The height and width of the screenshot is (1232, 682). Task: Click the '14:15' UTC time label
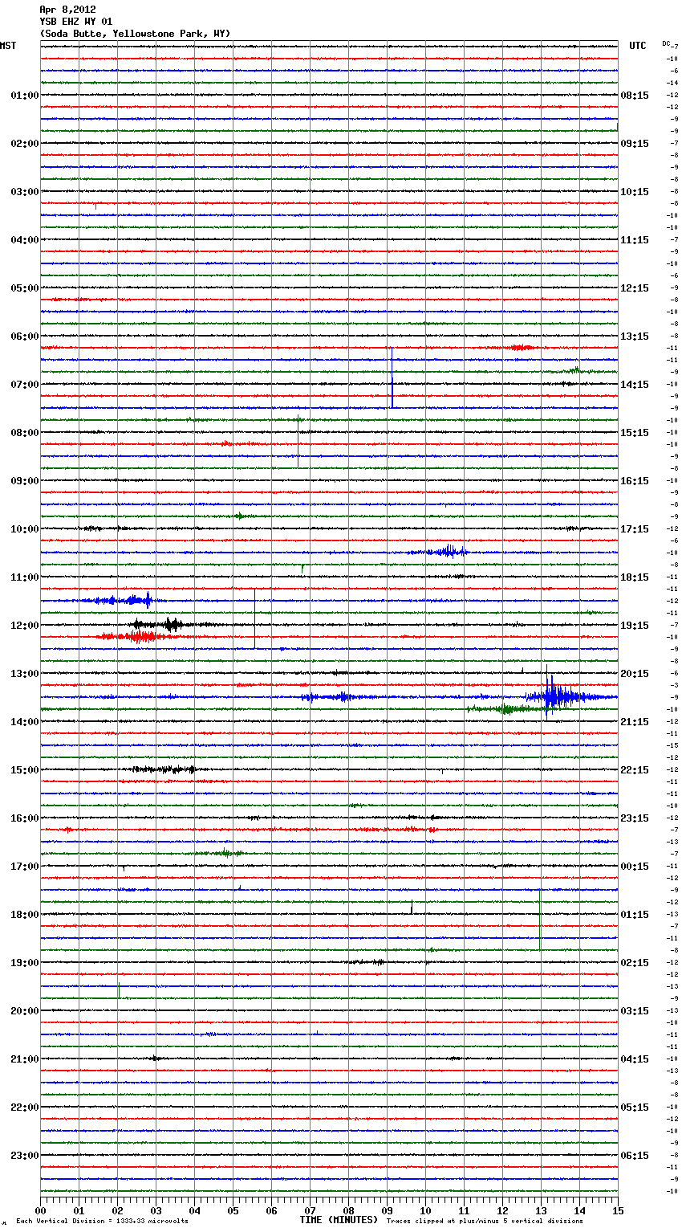pyautogui.click(x=635, y=385)
